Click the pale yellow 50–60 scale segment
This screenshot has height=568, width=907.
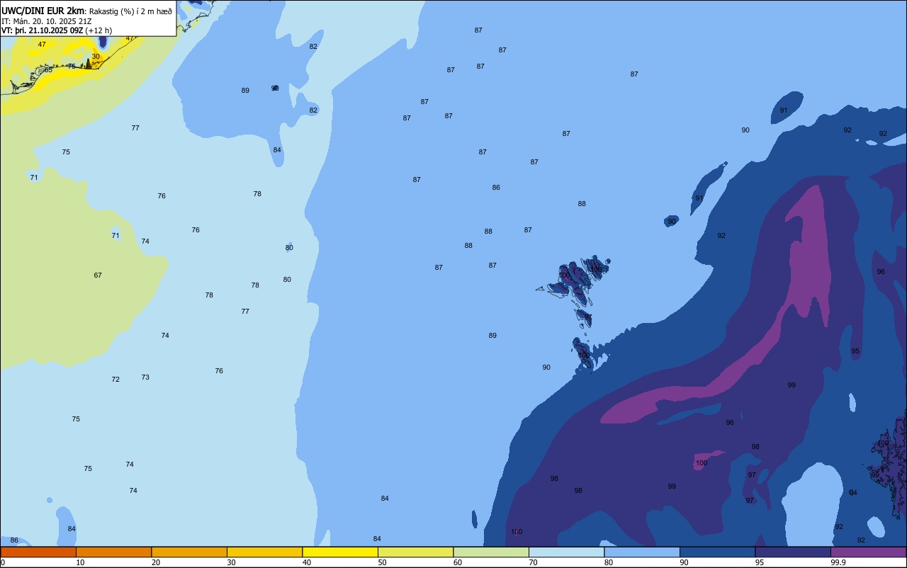click(415, 552)
